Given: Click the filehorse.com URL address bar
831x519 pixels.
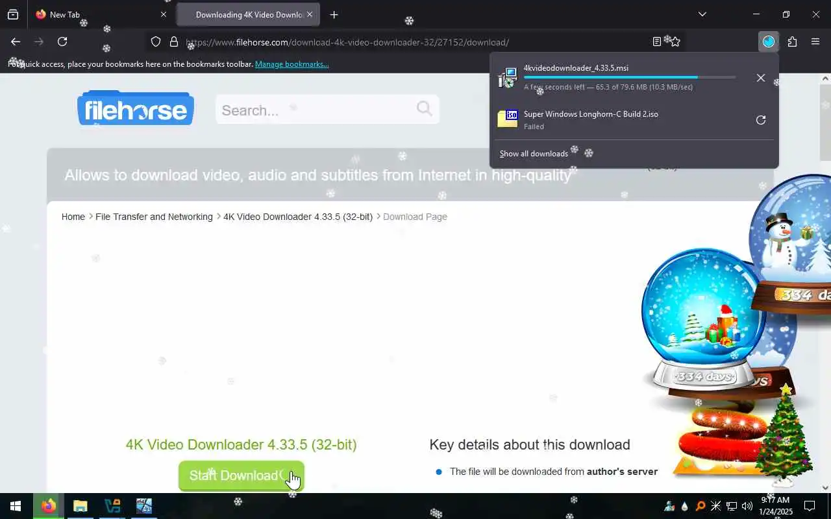Looking at the screenshot, I should (415, 42).
